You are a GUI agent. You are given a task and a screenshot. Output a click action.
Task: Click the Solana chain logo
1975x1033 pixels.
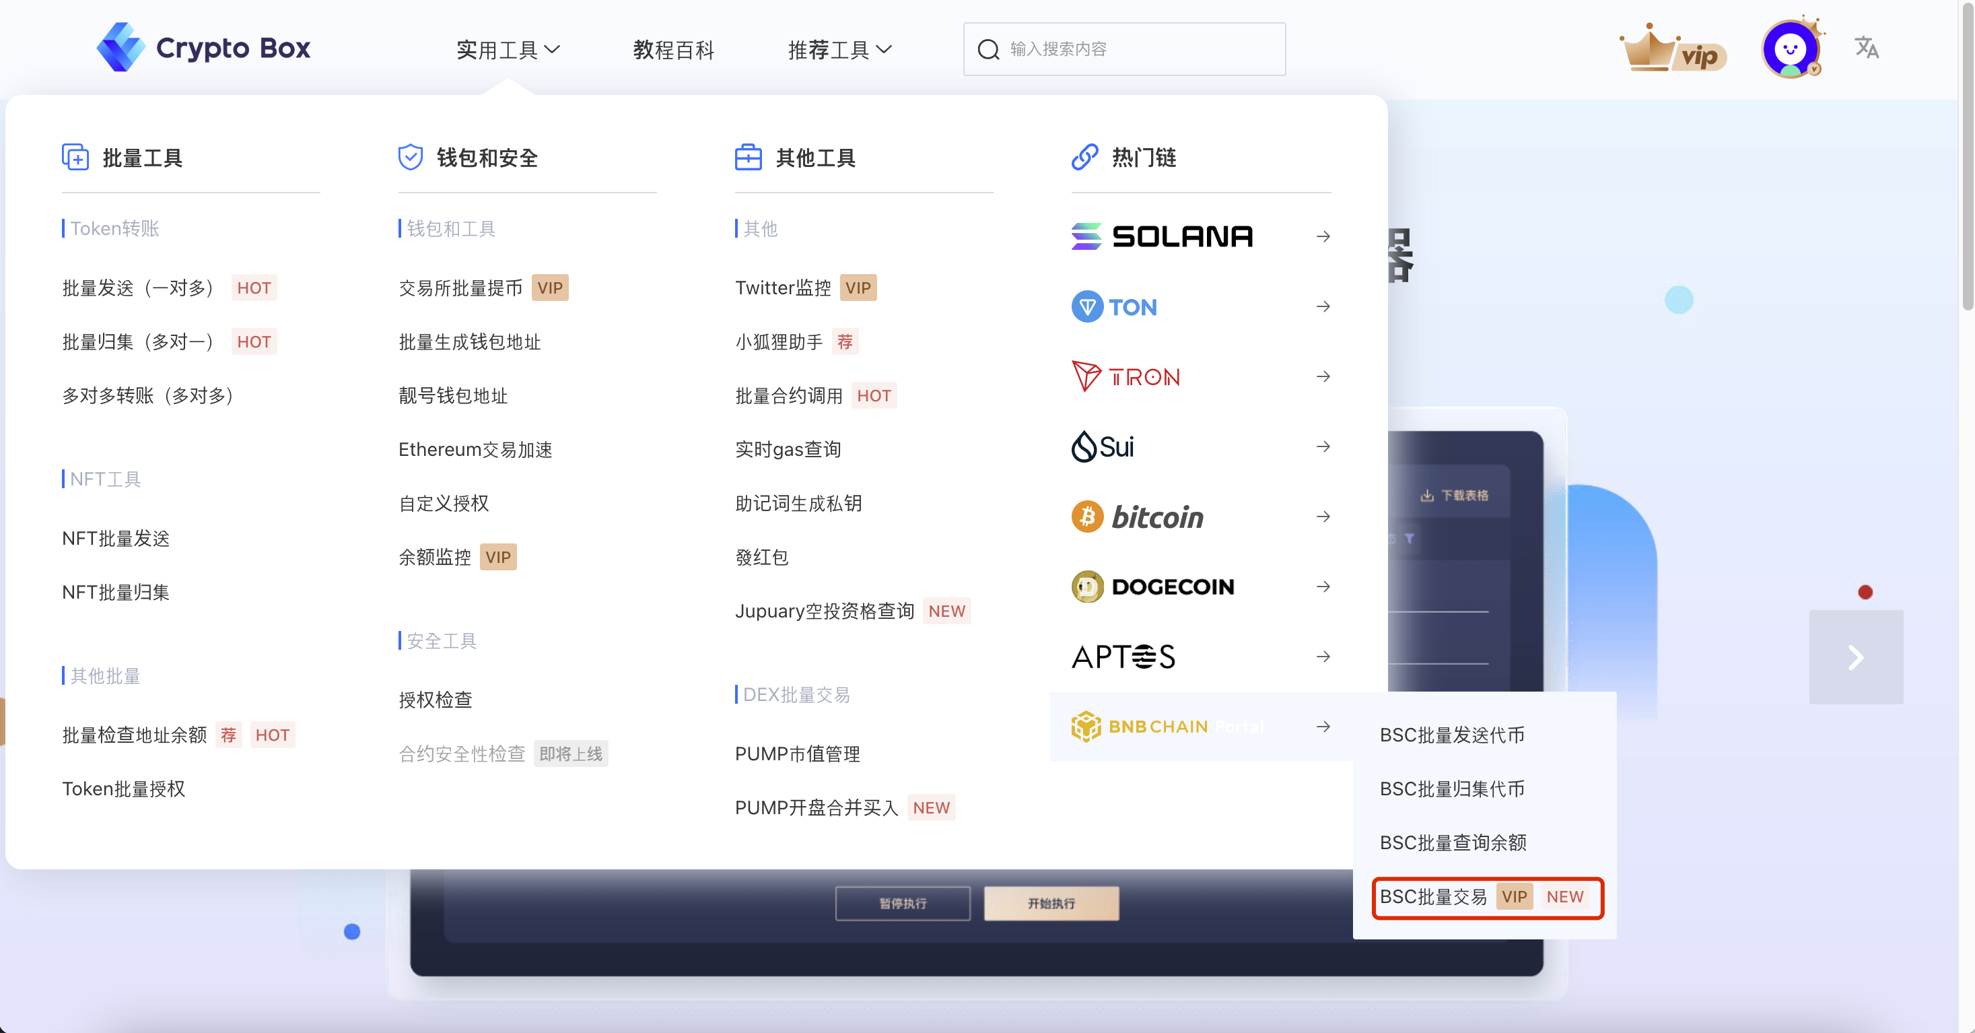(1162, 236)
